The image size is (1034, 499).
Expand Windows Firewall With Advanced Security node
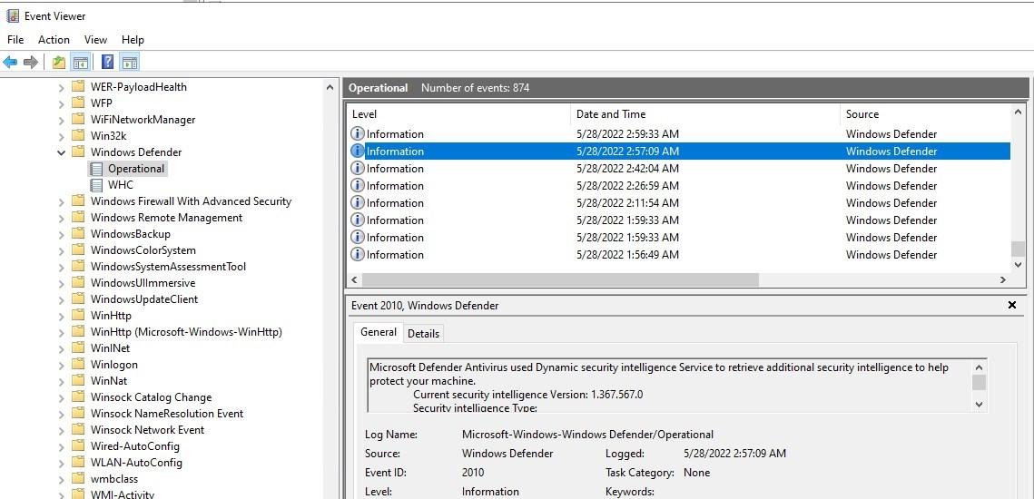coord(62,201)
